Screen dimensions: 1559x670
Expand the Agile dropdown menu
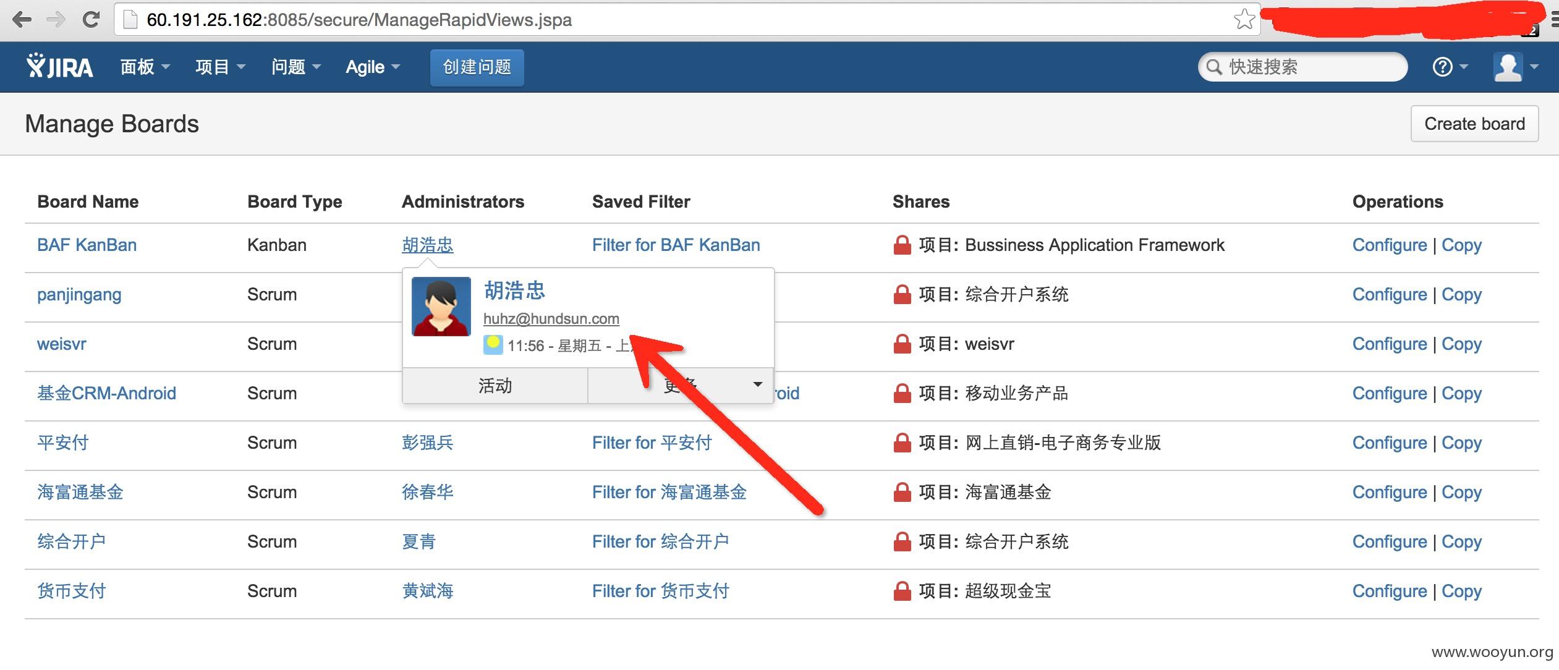click(x=373, y=67)
